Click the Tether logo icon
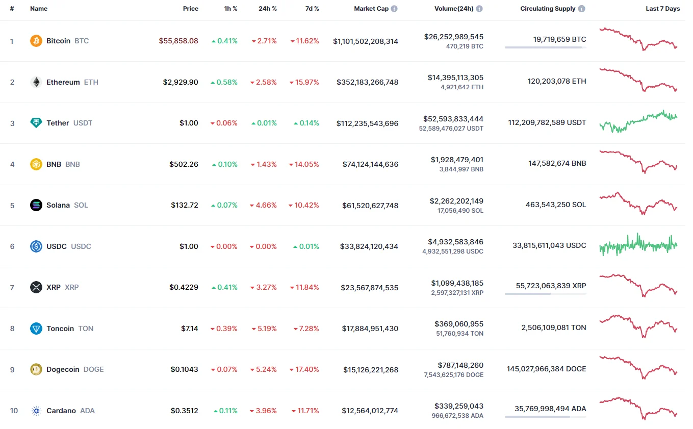 [36, 123]
